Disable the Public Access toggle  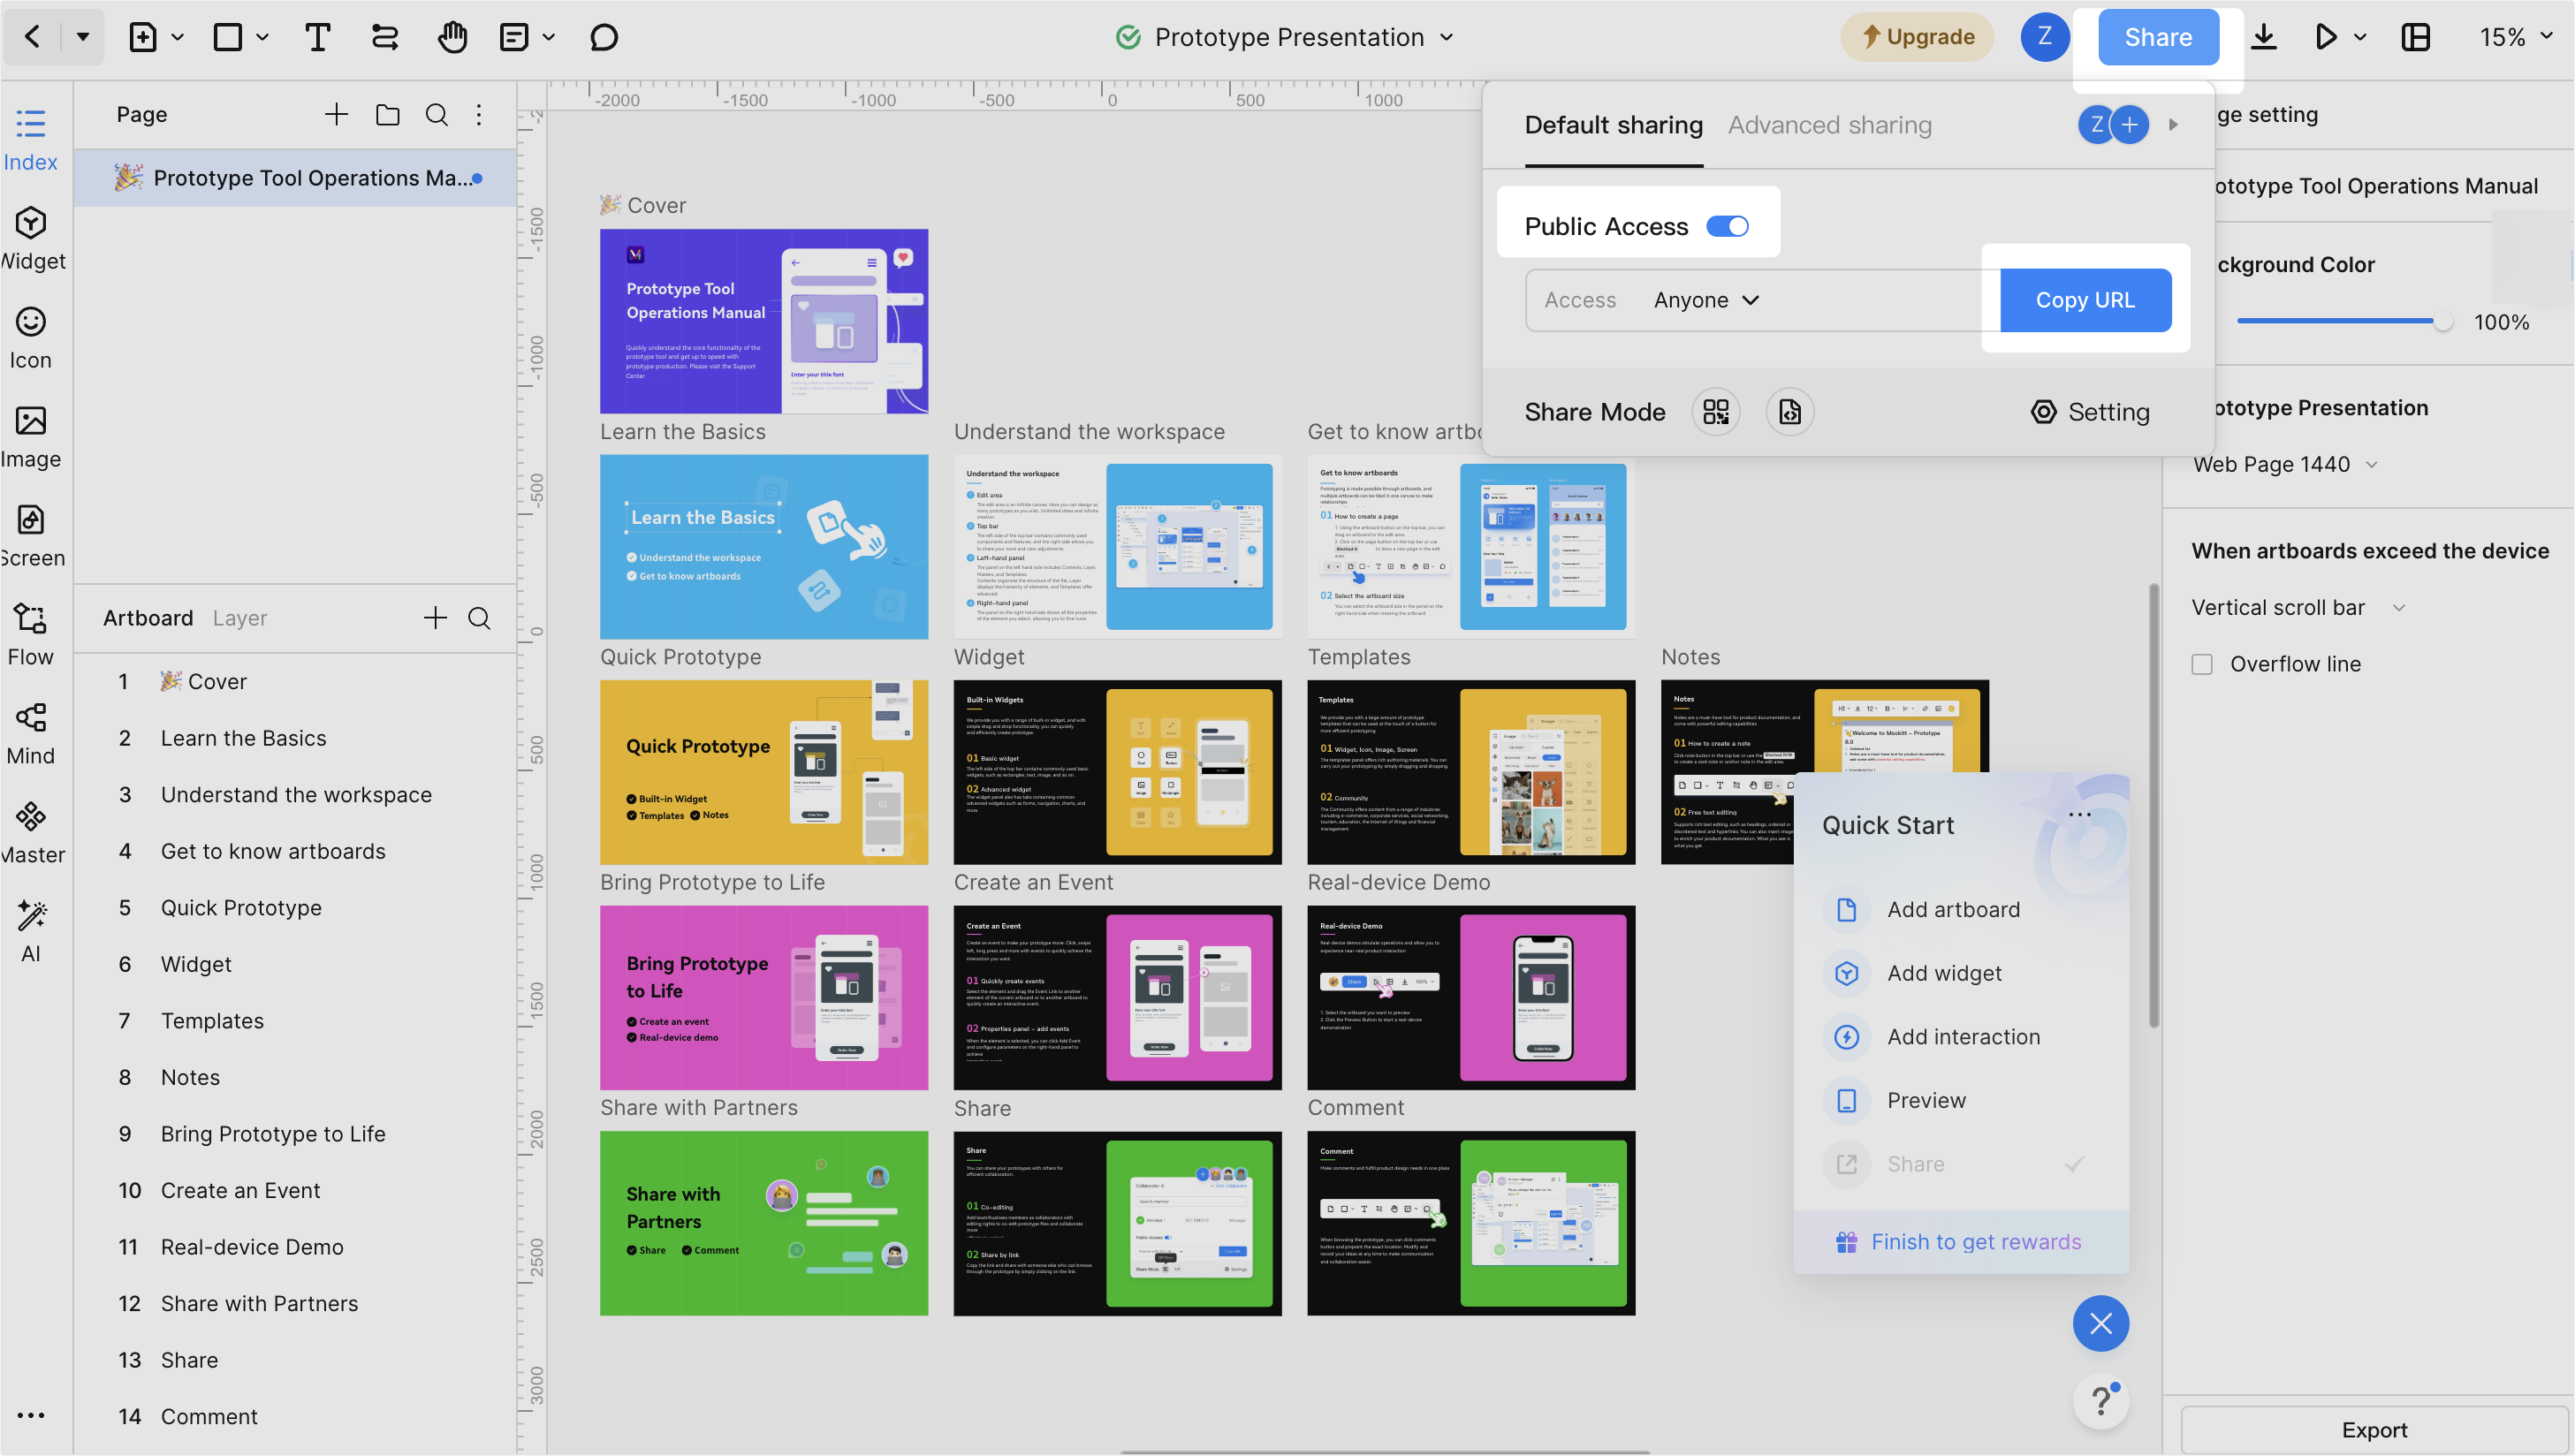pyautogui.click(x=1729, y=226)
